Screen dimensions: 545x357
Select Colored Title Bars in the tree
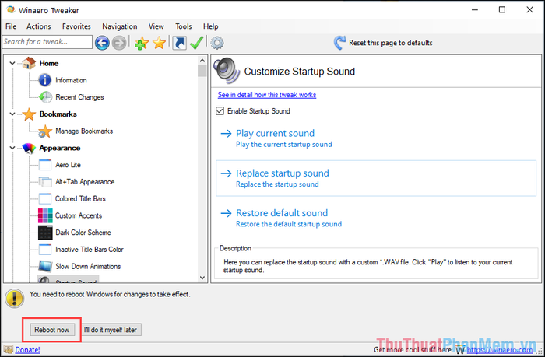coord(80,198)
